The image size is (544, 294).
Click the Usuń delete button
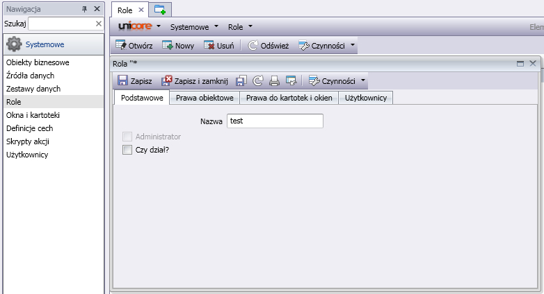(x=218, y=45)
